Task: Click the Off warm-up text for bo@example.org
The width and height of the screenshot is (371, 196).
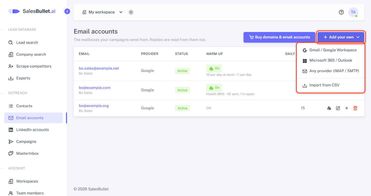Action: click(x=209, y=108)
